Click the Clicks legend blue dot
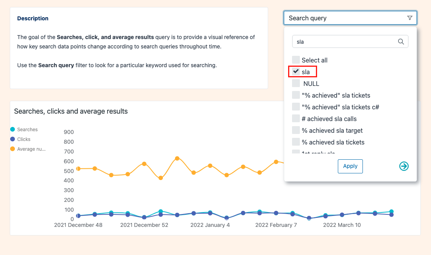Viewport: 431px width, 255px height. point(13,139)
